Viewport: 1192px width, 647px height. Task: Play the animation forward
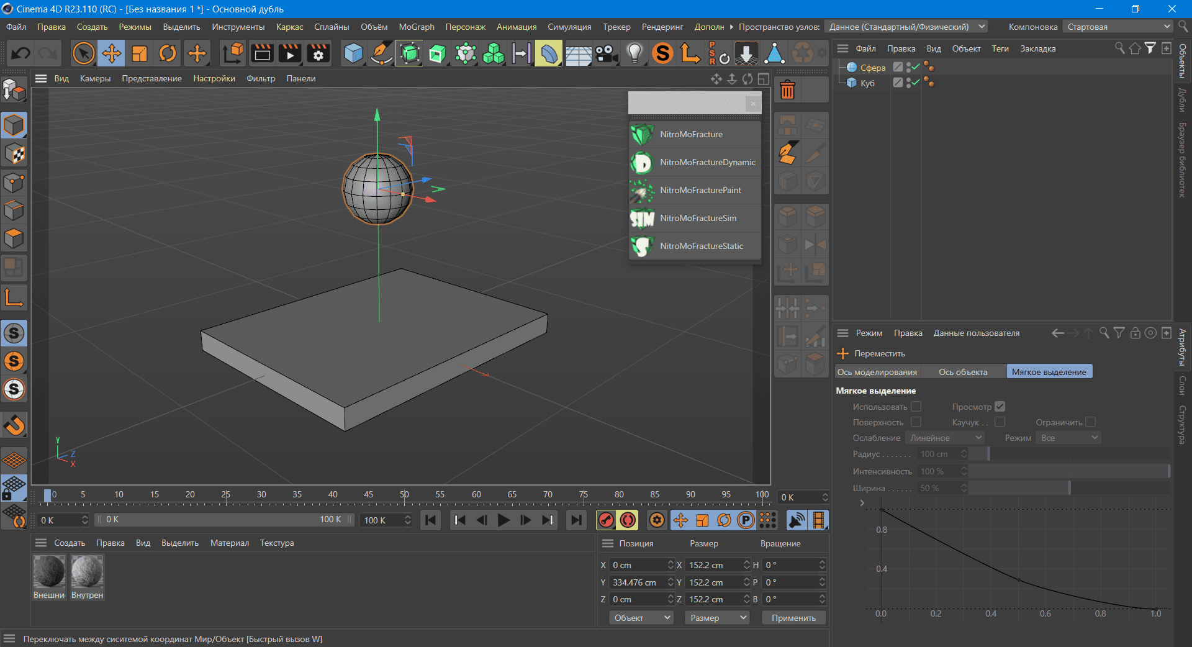pos(503,520)
